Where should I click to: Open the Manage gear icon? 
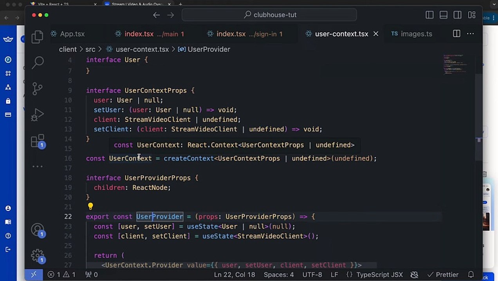click(38, 256)
